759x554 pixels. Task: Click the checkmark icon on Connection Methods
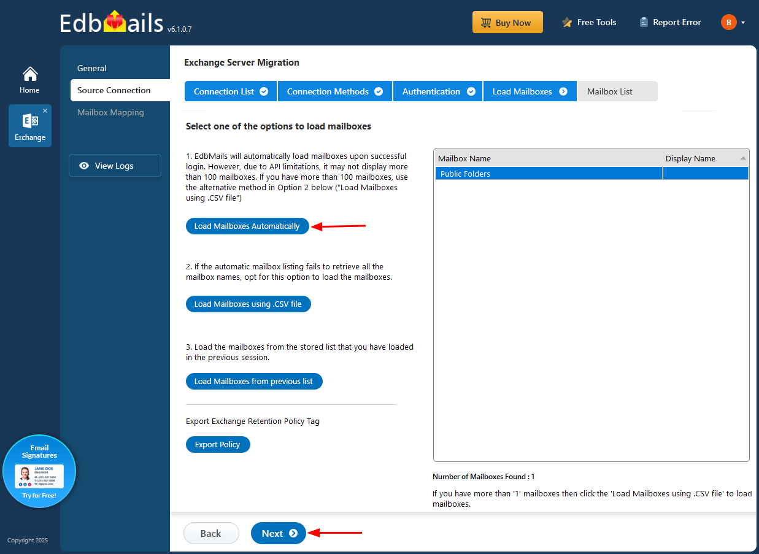point(379,91)
